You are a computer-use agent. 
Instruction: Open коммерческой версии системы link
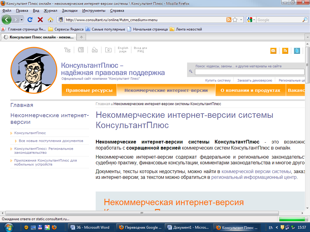[256, 172]
